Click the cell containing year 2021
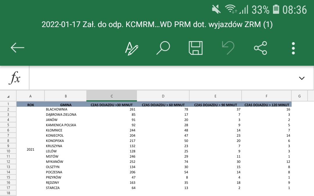This screenshot has width=314, height=196. pyautogui.click(x=31, y=149)
